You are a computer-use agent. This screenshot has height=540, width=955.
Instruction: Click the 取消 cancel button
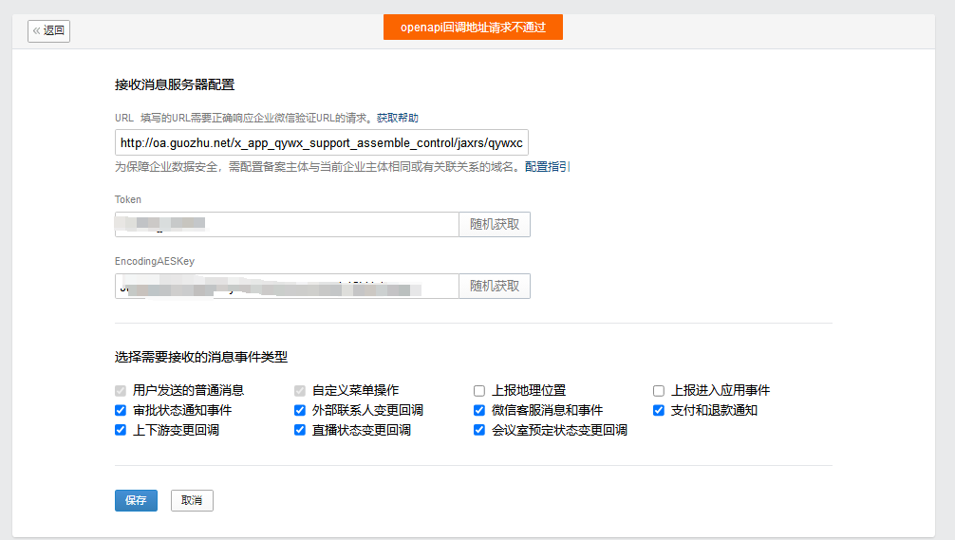(192, 500)
